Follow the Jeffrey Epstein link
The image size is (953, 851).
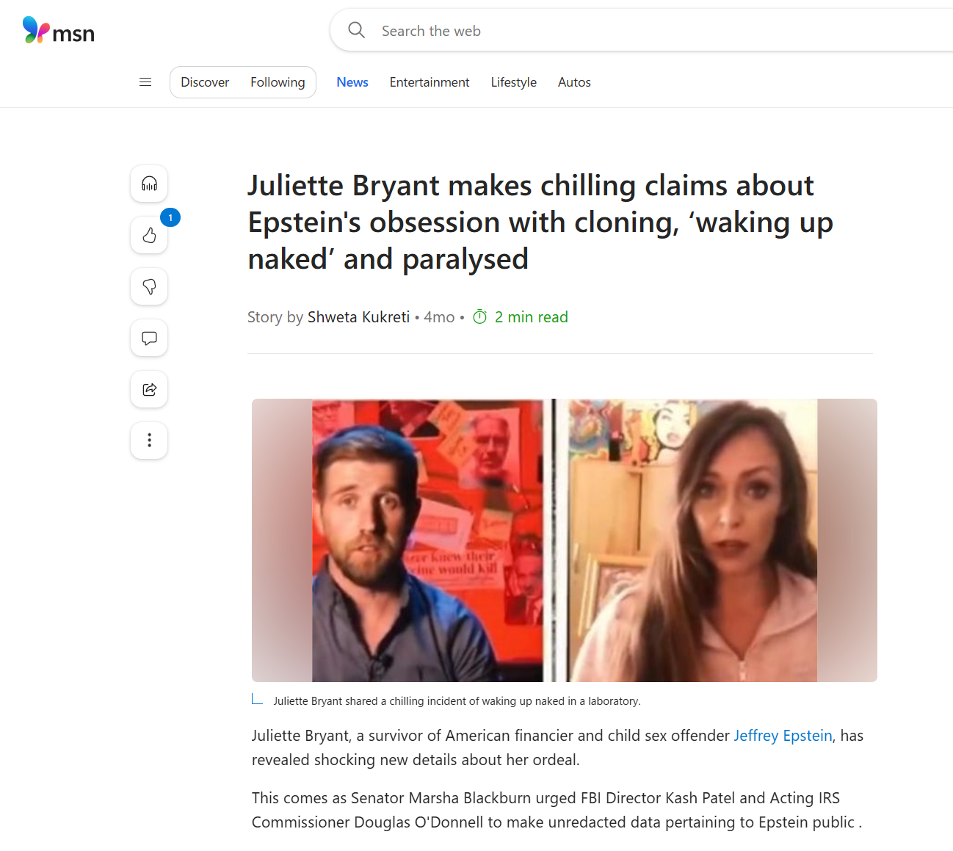783,736
